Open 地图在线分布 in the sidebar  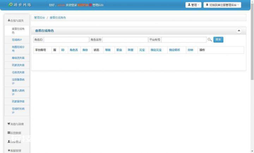[x=18, y=49]
